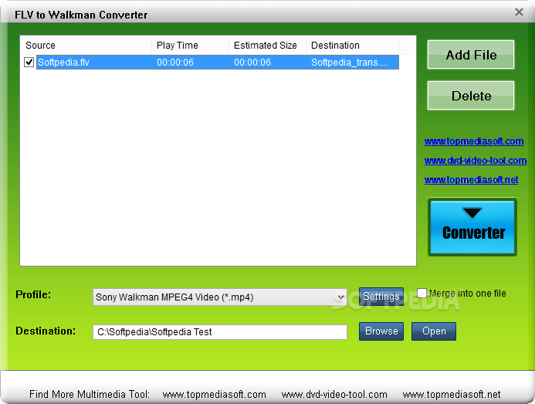Image resolution: width=535 pixels, height=404 pixels.
Task: Click the 00:00:06 Play Time cell
Action: [175, 63]
